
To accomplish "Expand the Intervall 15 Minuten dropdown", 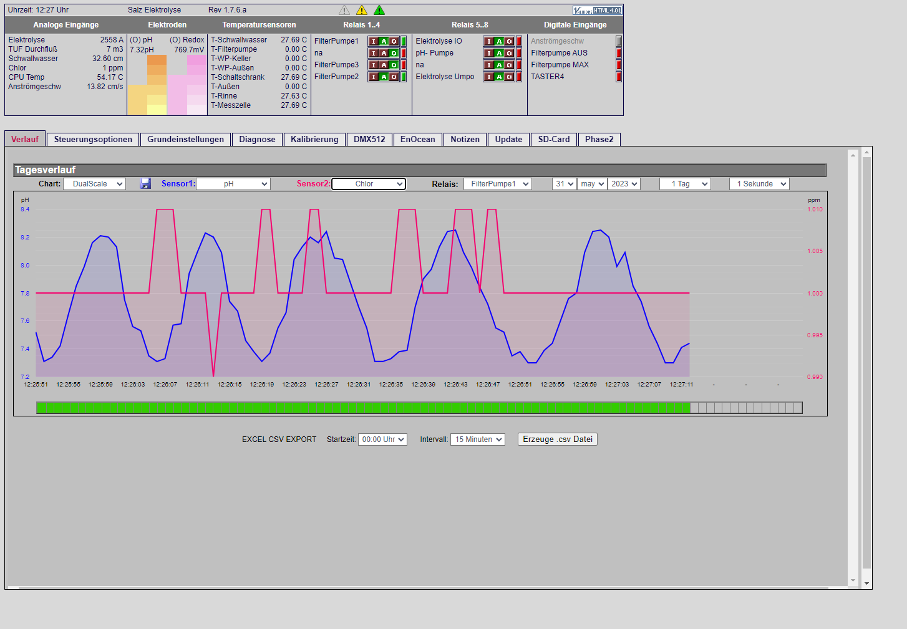I will (477, 439).
